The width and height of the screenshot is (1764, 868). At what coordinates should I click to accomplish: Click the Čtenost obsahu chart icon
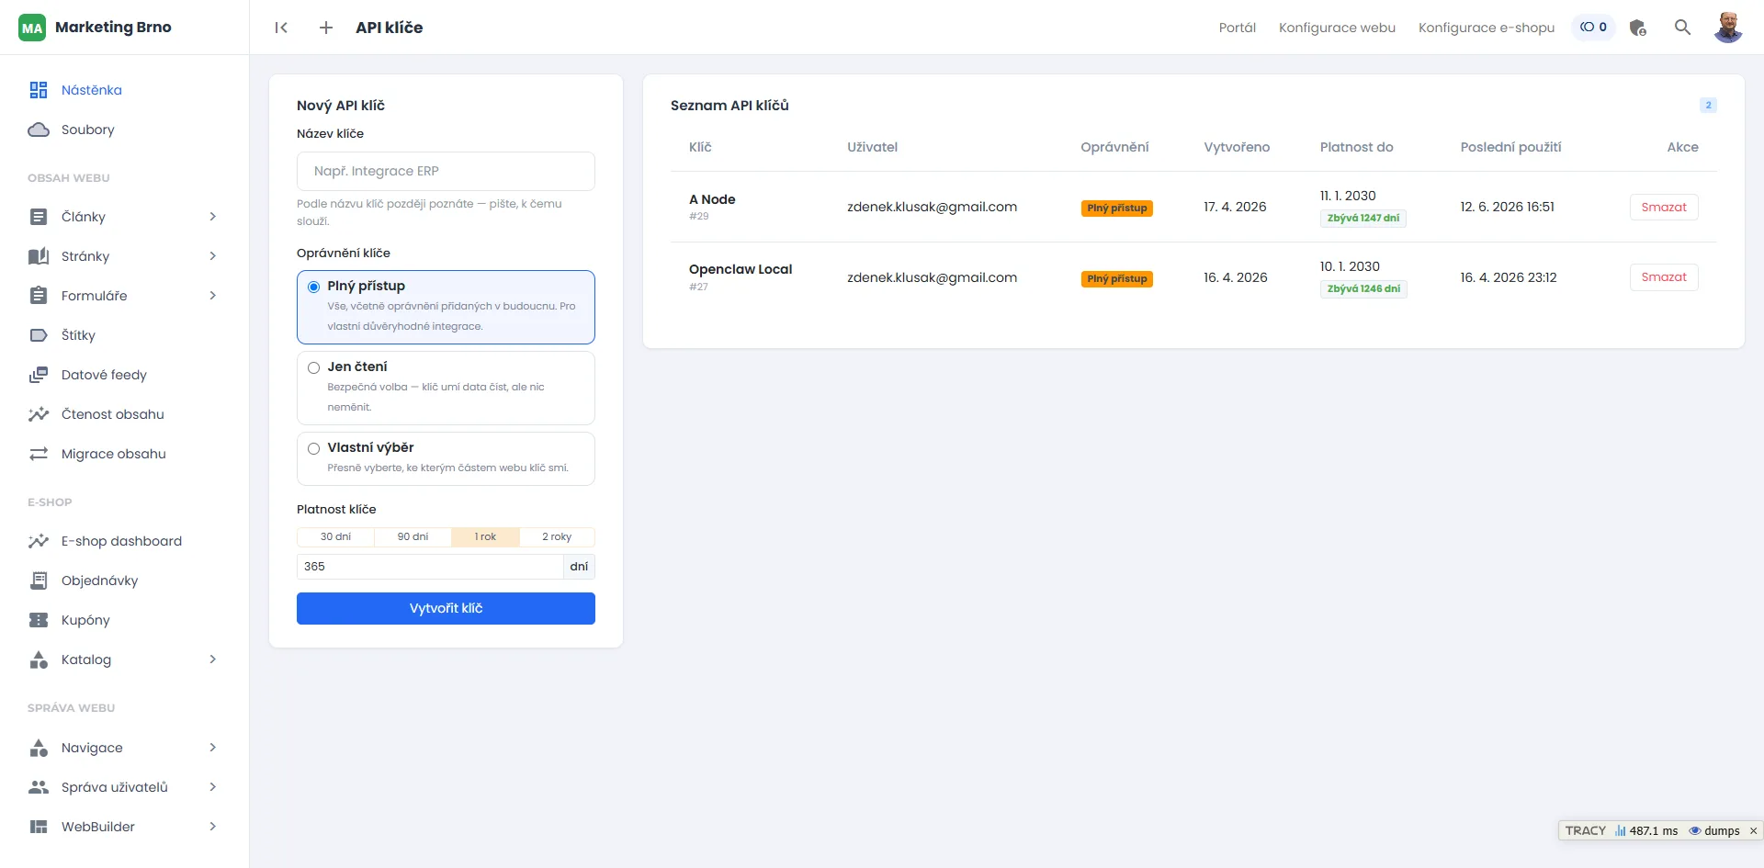coord(39,414)
